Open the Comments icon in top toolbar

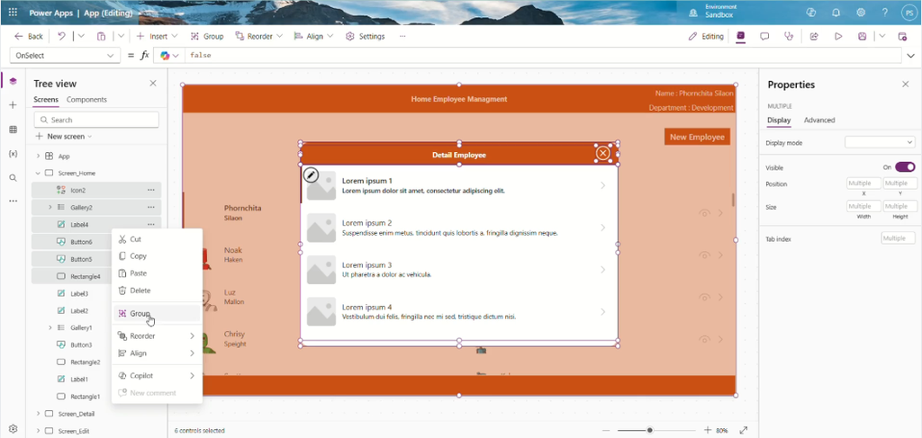click(764, 36)
